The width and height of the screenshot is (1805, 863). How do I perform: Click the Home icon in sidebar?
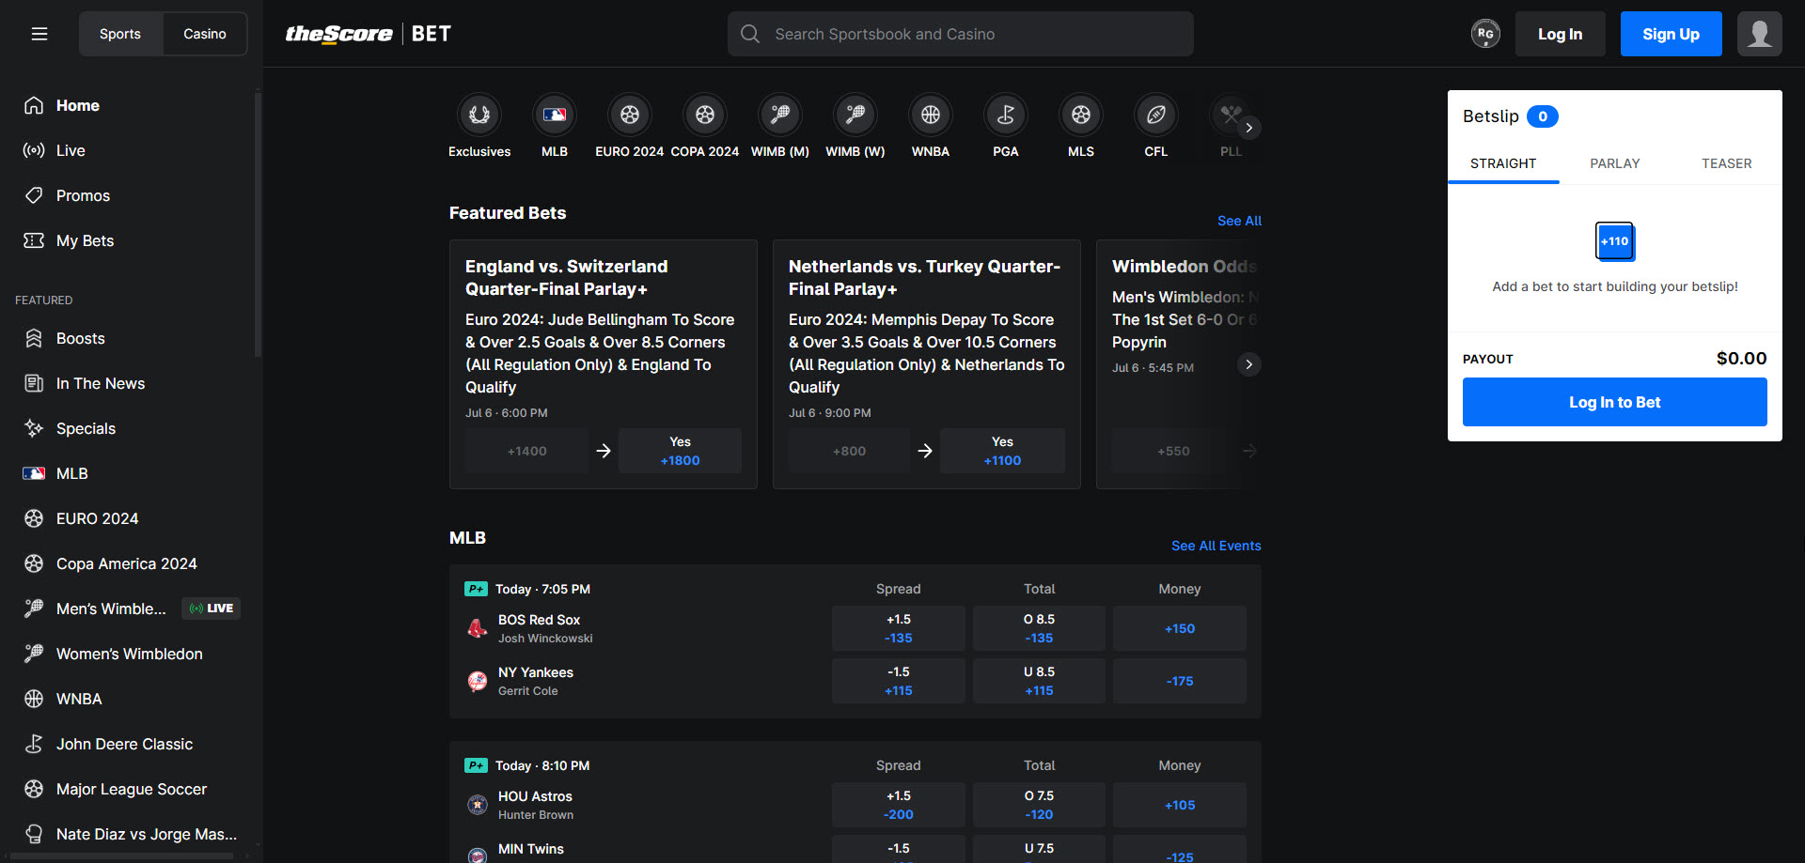(x=34, y=105)
